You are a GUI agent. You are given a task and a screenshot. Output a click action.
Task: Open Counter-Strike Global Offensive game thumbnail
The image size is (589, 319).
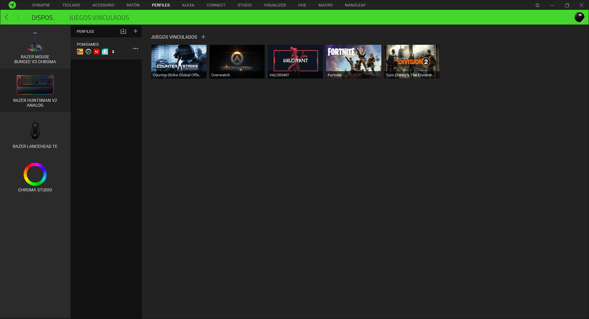click(179, 62)
